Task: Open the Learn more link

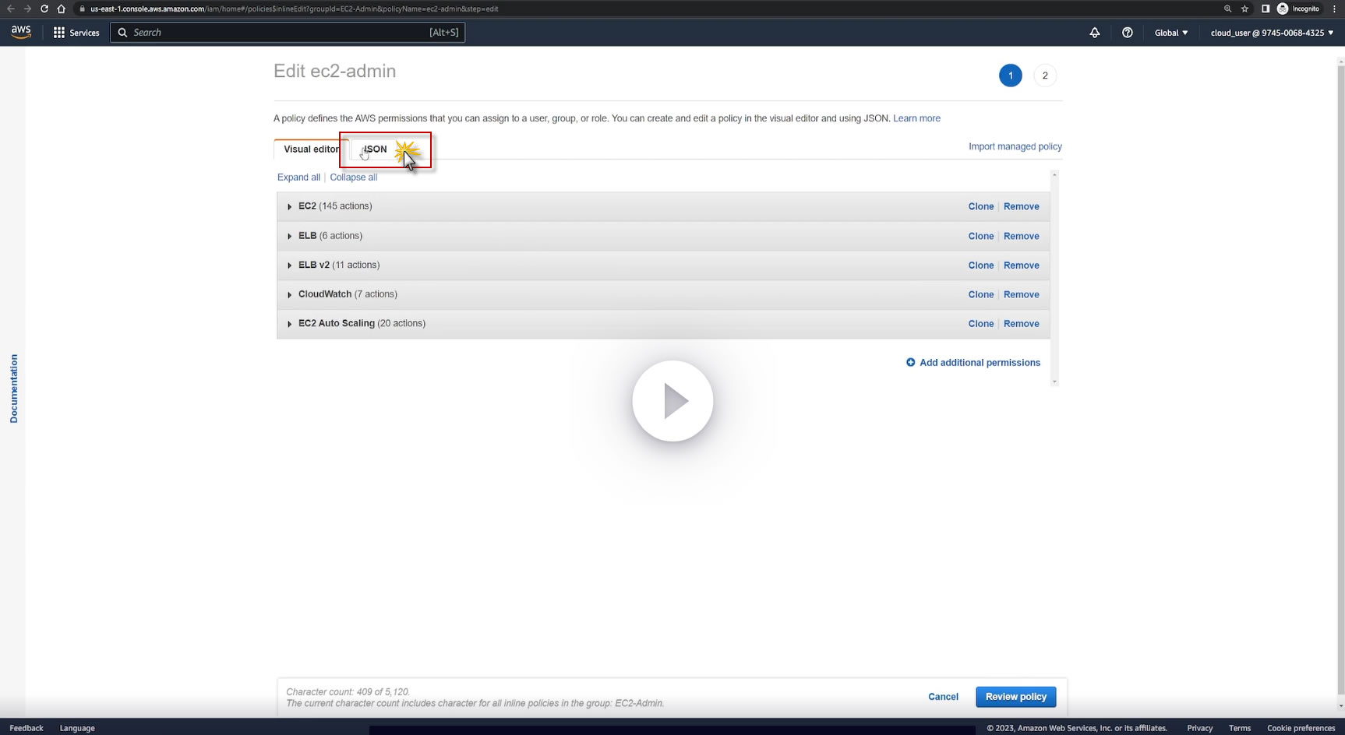Action: coord(916,118)
